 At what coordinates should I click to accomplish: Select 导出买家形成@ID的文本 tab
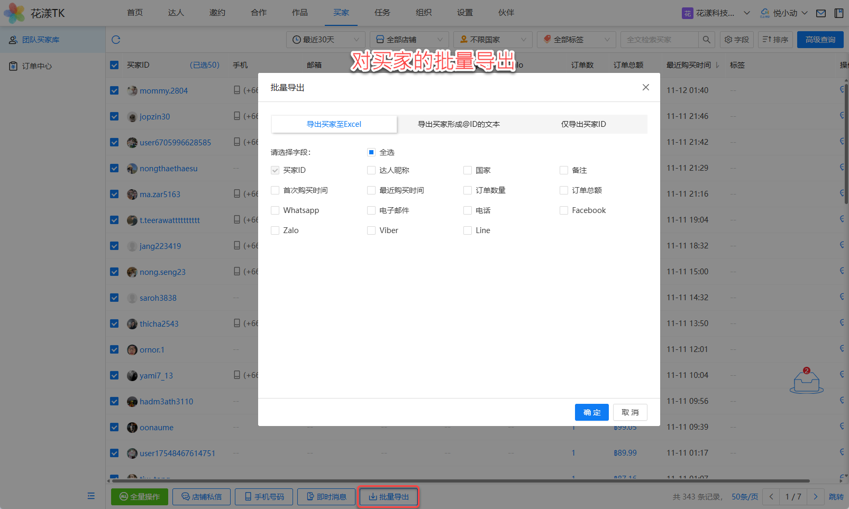[x=459, y=124]
